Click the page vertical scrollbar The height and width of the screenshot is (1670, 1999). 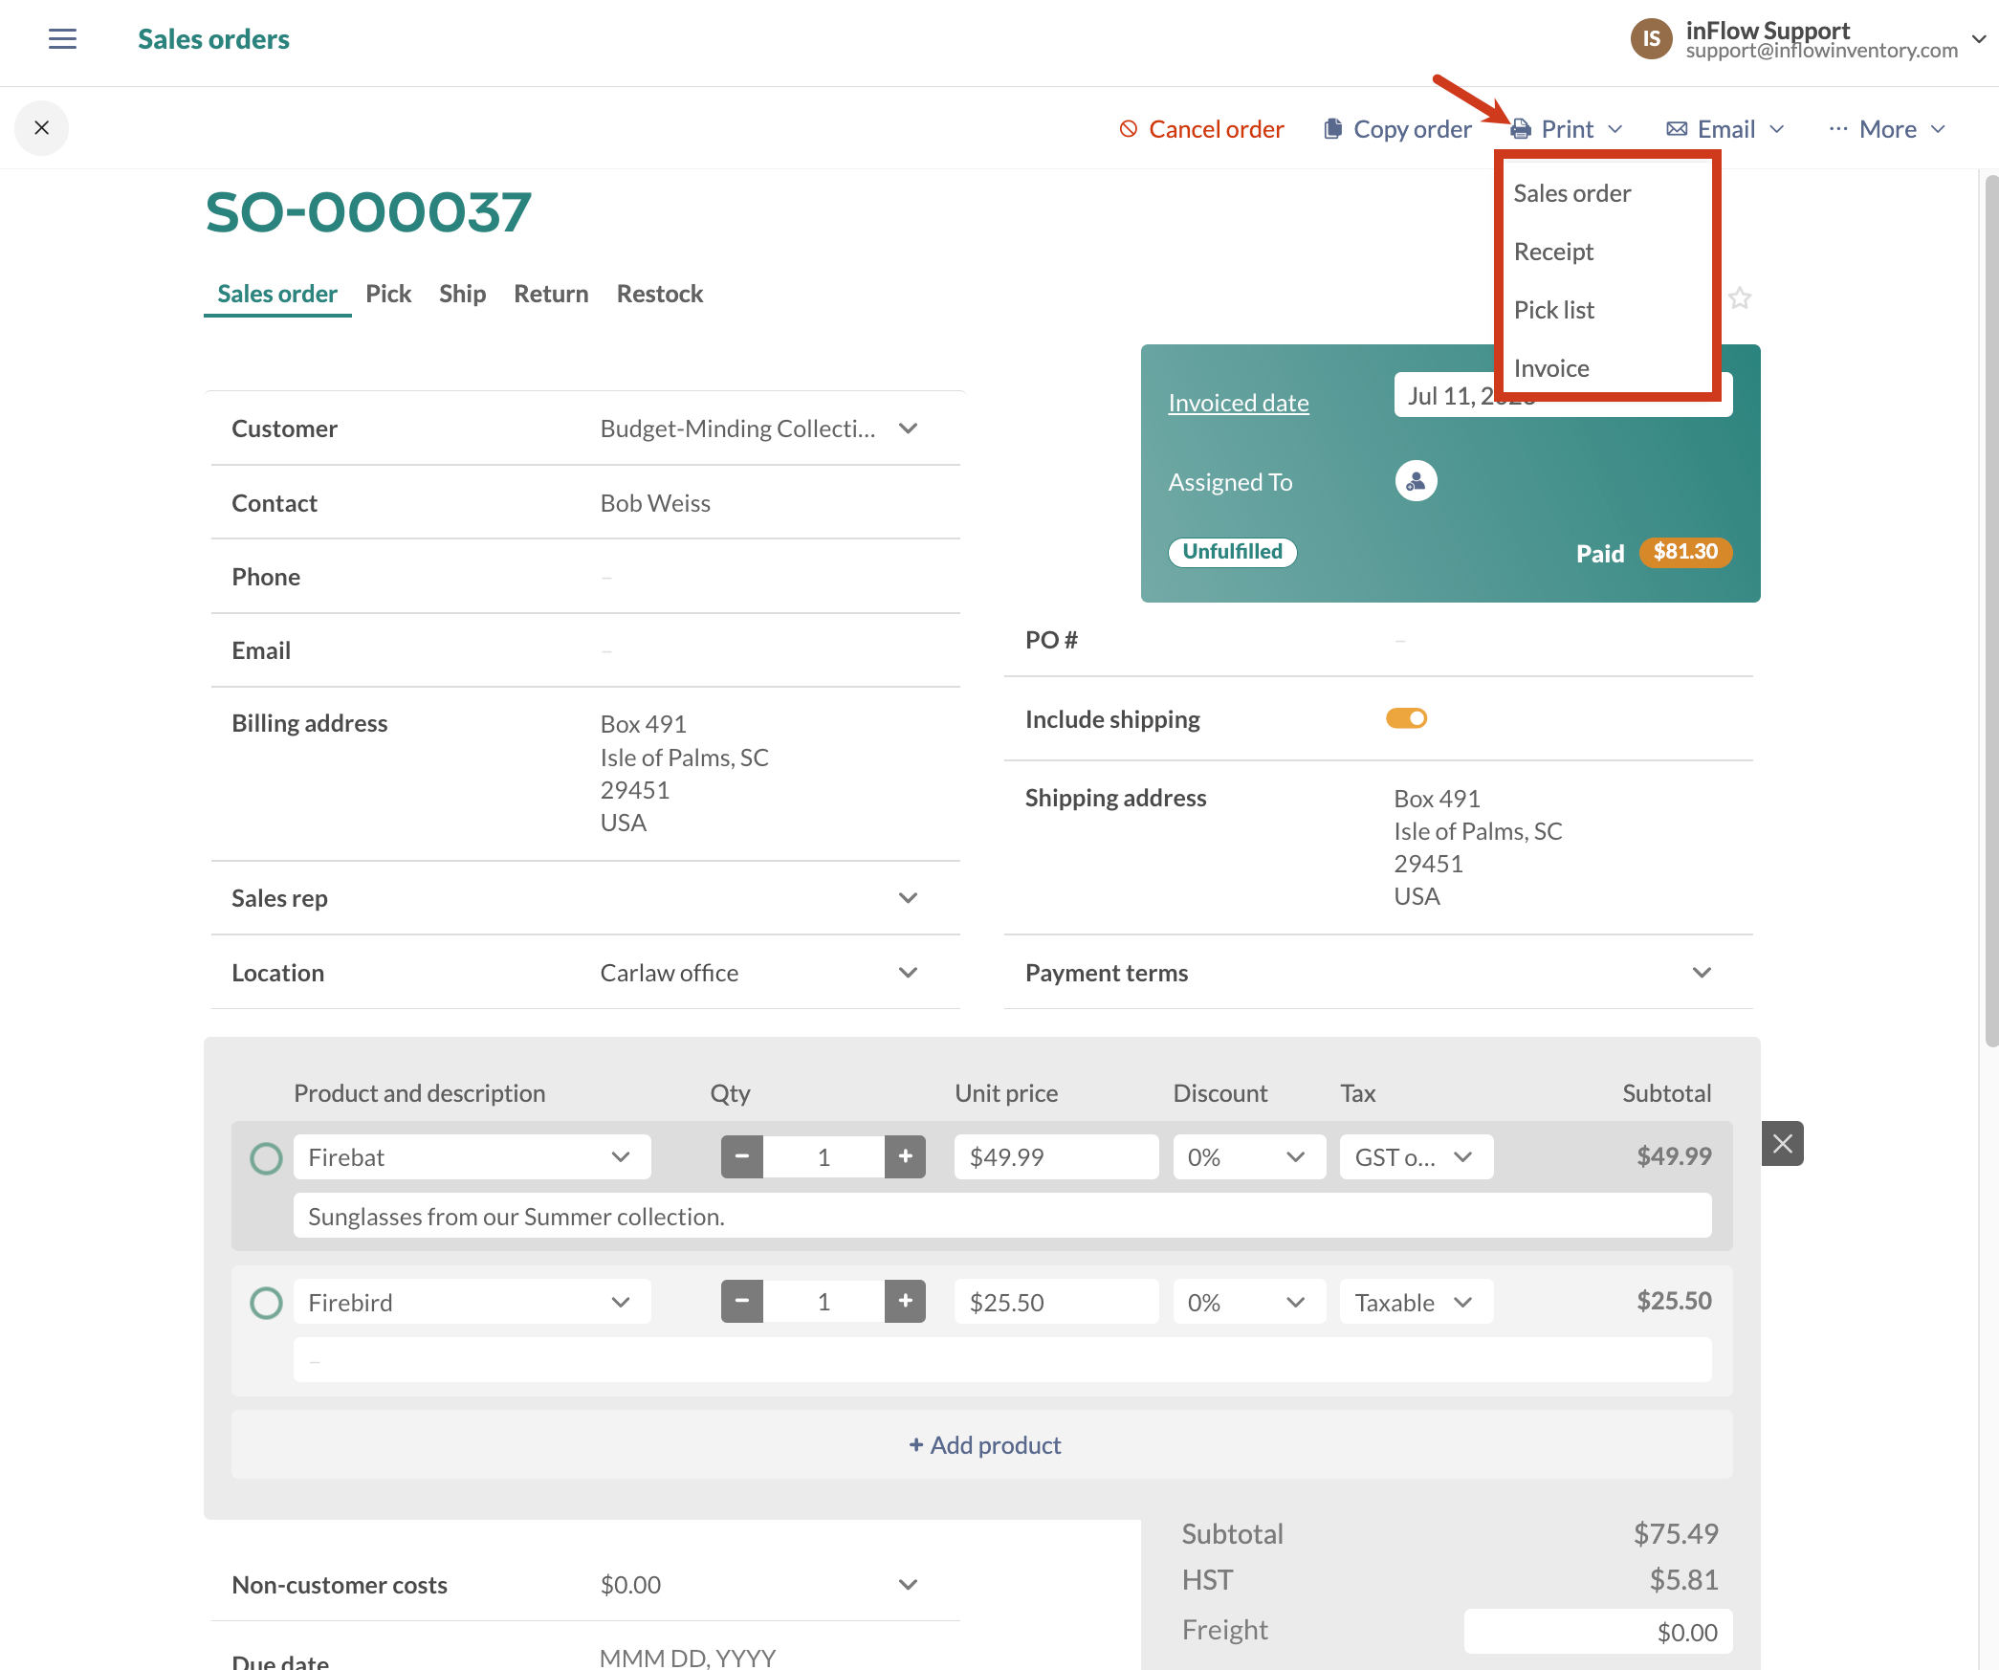[1991, 612]
